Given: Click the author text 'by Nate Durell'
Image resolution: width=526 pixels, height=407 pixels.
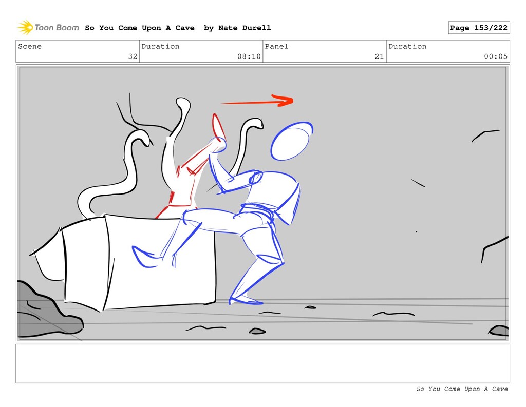Looking at the screenshot, I should 237,28.
